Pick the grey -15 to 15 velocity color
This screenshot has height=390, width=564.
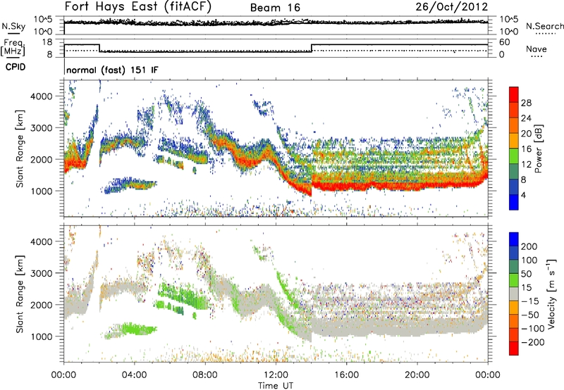point(514,294)
